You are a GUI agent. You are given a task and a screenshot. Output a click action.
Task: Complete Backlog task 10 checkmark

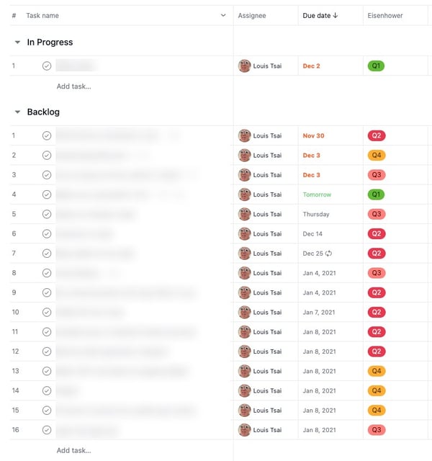tap(47, 312)
